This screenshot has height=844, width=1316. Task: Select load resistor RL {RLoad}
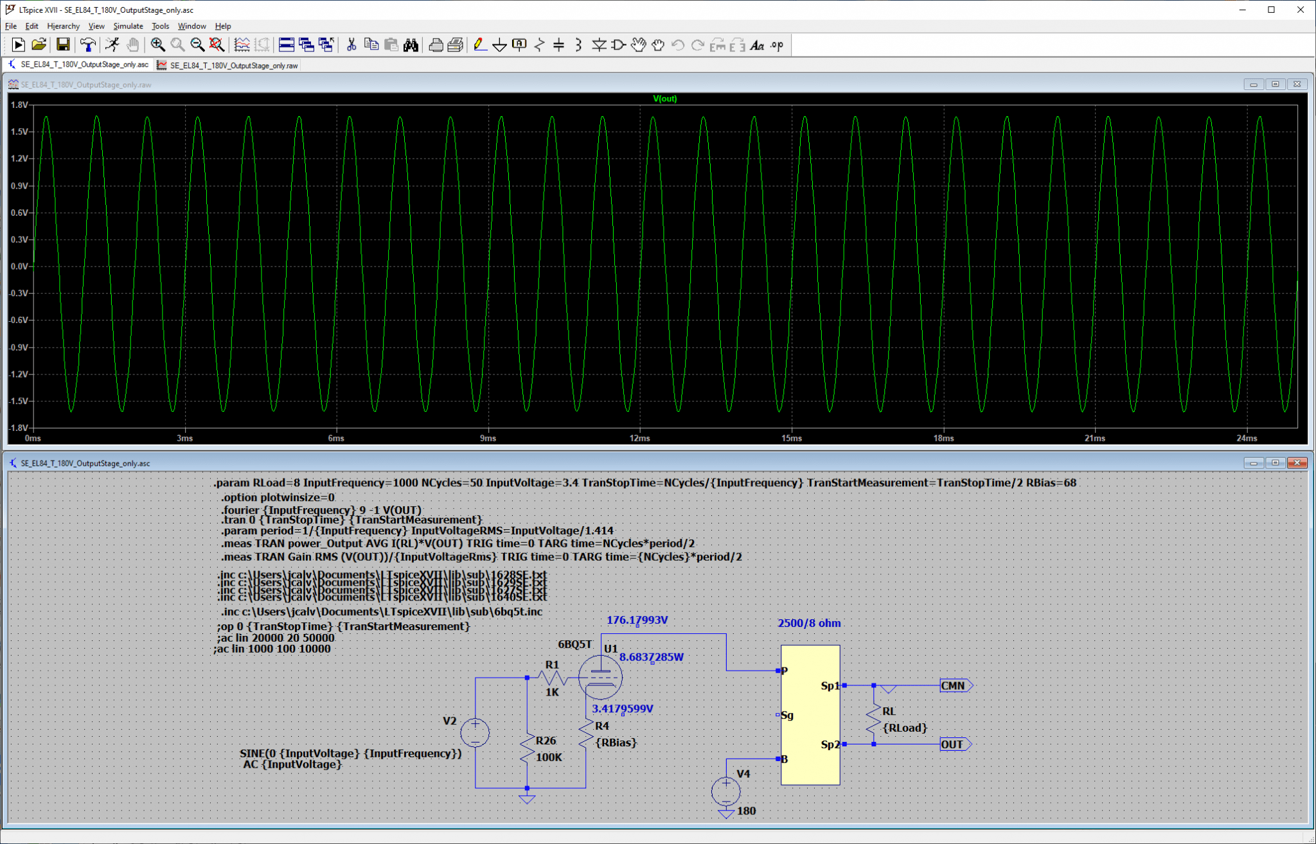coord(873,719)
